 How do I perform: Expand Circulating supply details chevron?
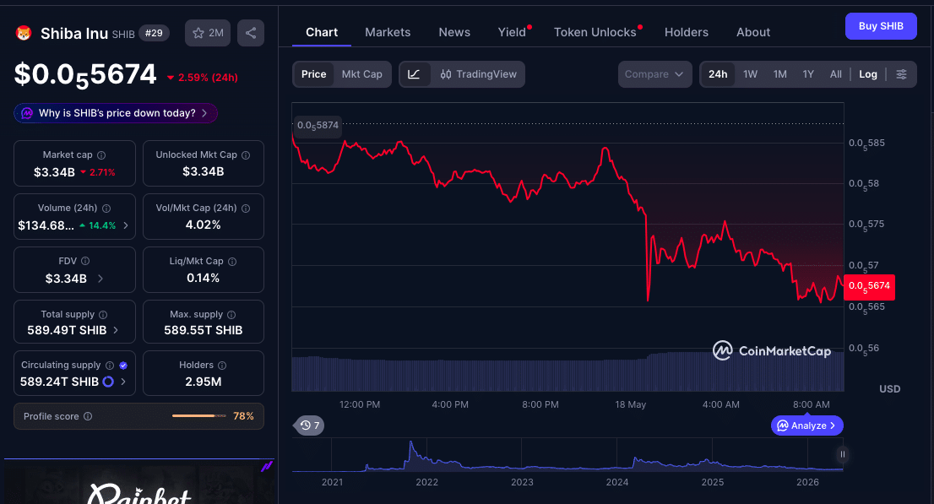[x=123, y=382]
